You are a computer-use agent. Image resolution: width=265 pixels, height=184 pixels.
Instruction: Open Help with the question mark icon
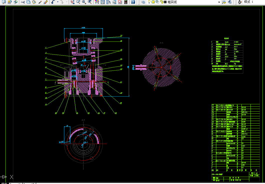click(133, 2)
